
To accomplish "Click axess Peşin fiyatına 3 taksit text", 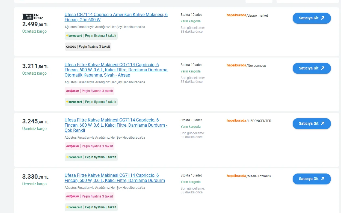I will [94, 47].
